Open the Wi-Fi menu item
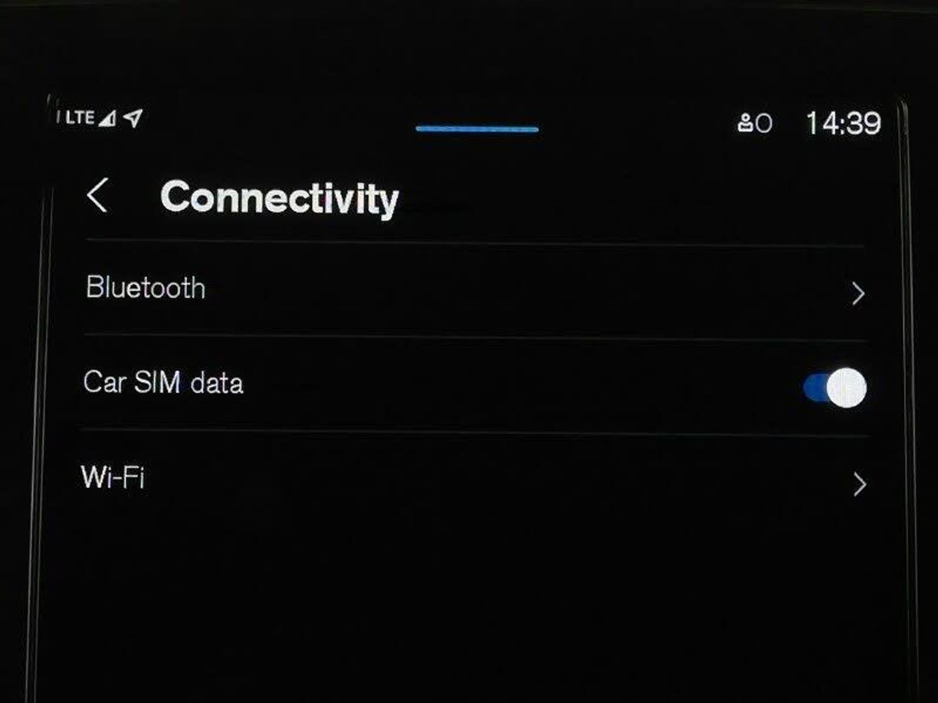 (113, 477)
